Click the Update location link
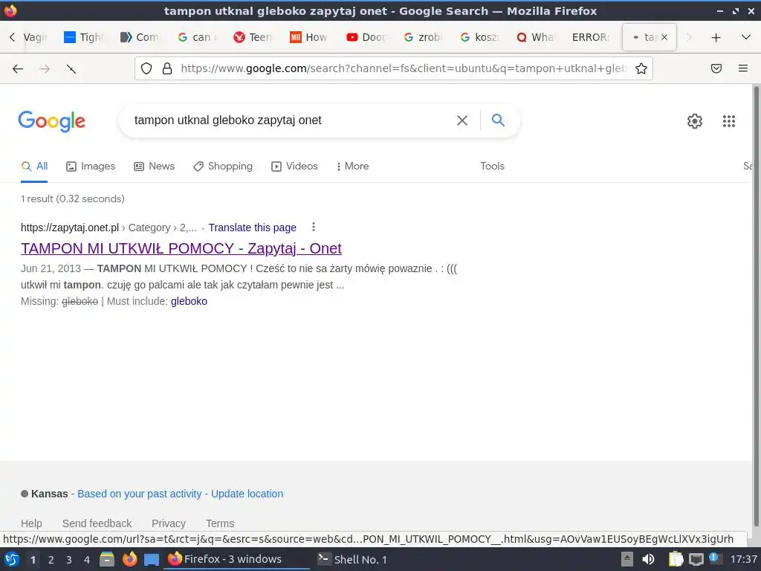Image resolution: width=761 pixels, height=571 pixels. coord(247,494)
